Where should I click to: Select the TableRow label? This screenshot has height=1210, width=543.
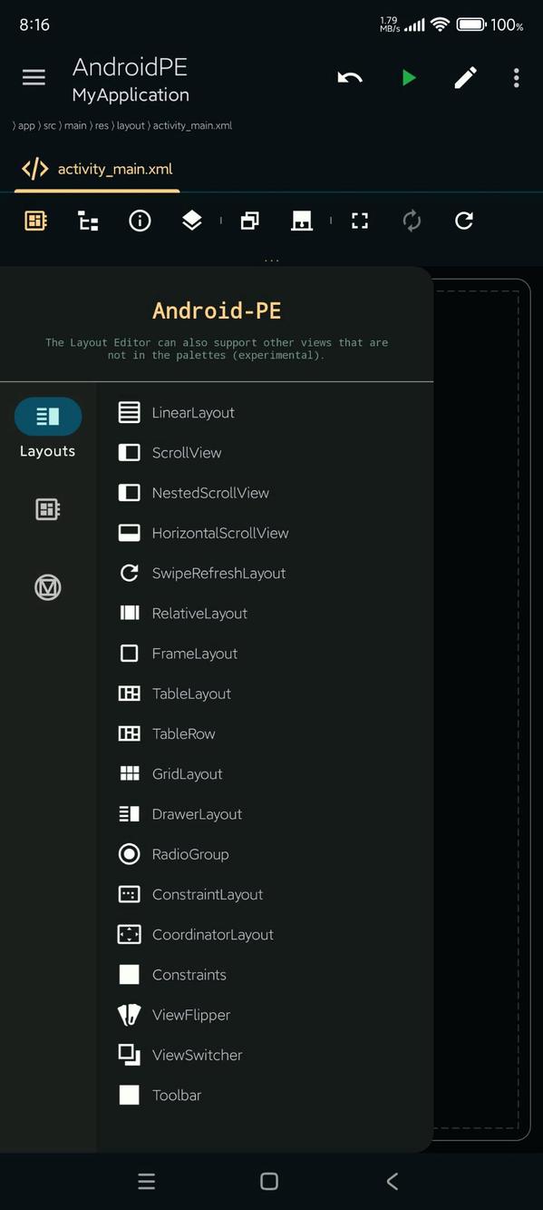coord(184,733)
